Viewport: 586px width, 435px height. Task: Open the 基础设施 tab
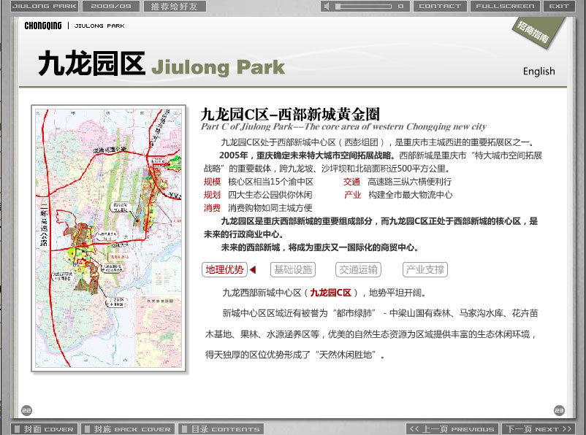(292, 269)
